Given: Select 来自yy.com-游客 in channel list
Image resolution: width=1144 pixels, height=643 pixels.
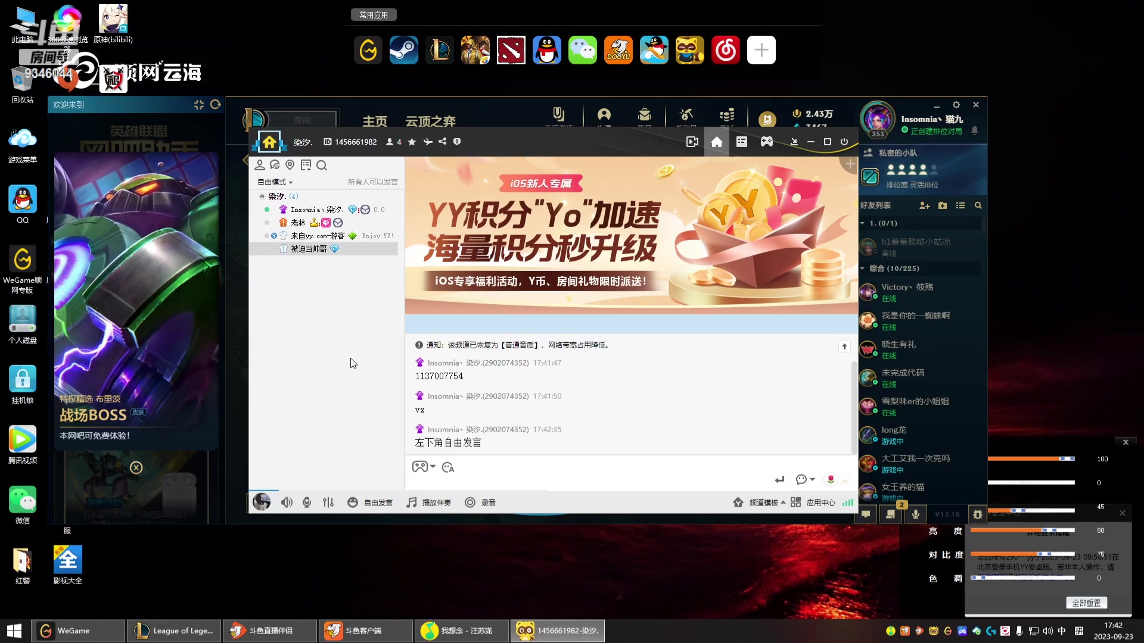Looking at the screenshot, I should (x=318, y=236).
